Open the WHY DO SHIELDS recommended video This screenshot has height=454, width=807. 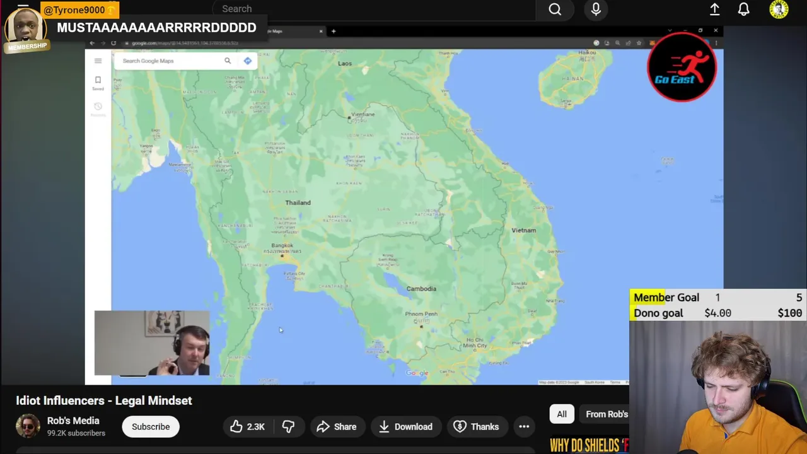coord(589,445)
